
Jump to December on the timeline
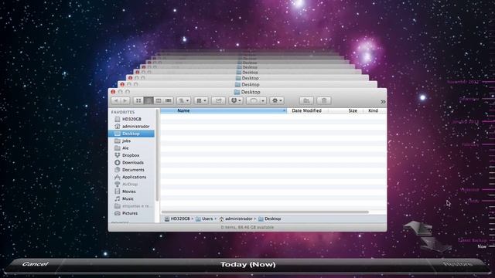pyautogui.click(x=469, y=99)
